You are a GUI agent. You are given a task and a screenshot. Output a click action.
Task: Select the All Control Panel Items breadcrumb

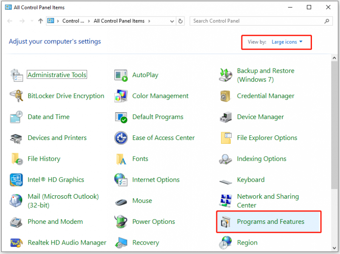pyautogui.click(x=119, y=21)
